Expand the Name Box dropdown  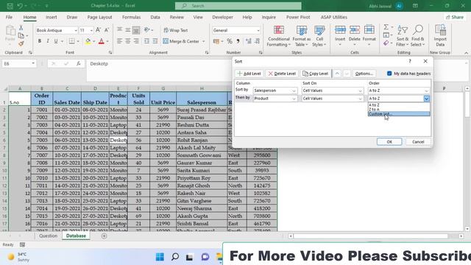pos(32,63)
